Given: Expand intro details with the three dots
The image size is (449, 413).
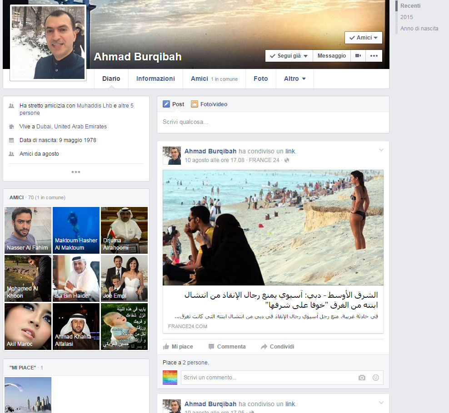Looking at the screenshot, I should [x=76, y=172].
